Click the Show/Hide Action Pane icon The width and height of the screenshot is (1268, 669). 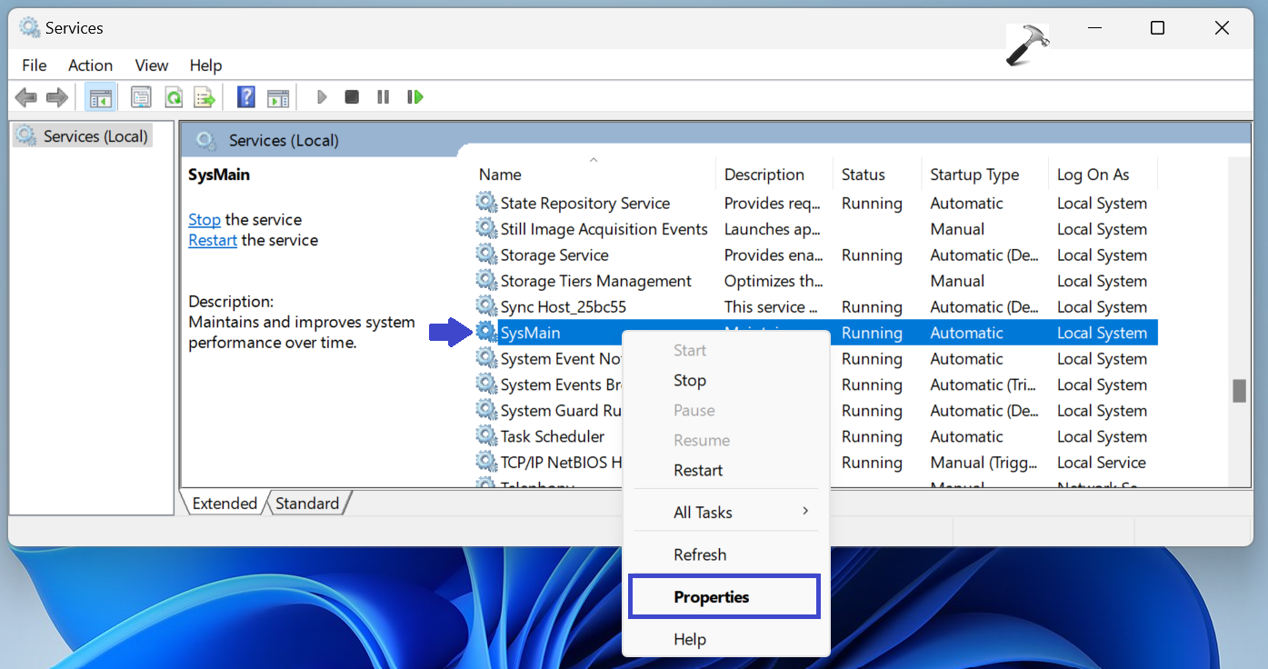point(278,97)
